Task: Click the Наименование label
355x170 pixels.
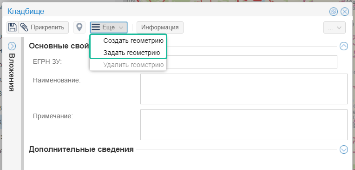Action: click(x=57, y=80)
